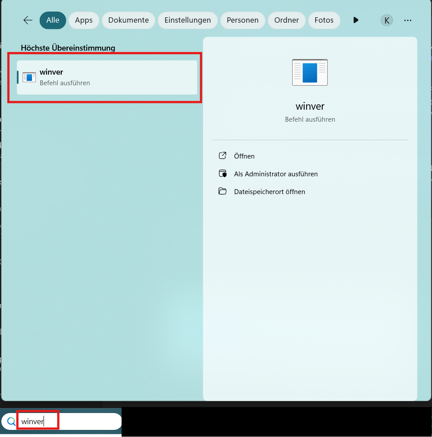
Task: Switch to the Personen filter tab
Action: (242, 20)
